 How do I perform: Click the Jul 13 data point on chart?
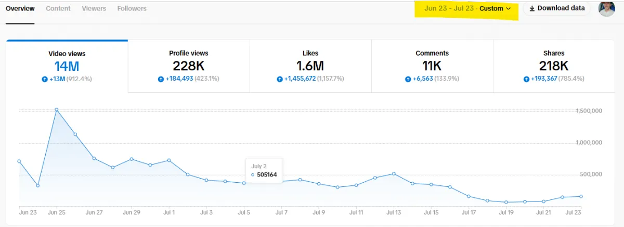pyautogui.click(x=394, y=173)
